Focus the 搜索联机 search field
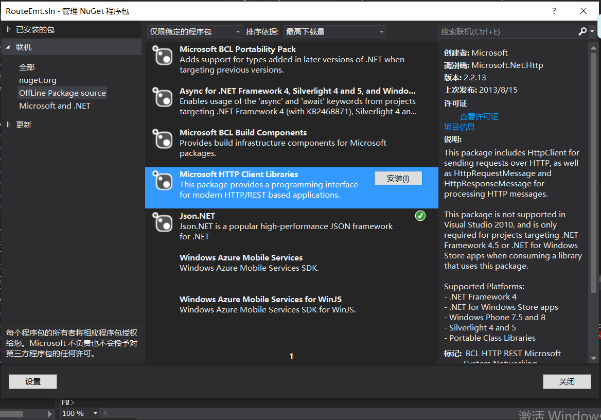The image size is (601, 420). [508, 31]
